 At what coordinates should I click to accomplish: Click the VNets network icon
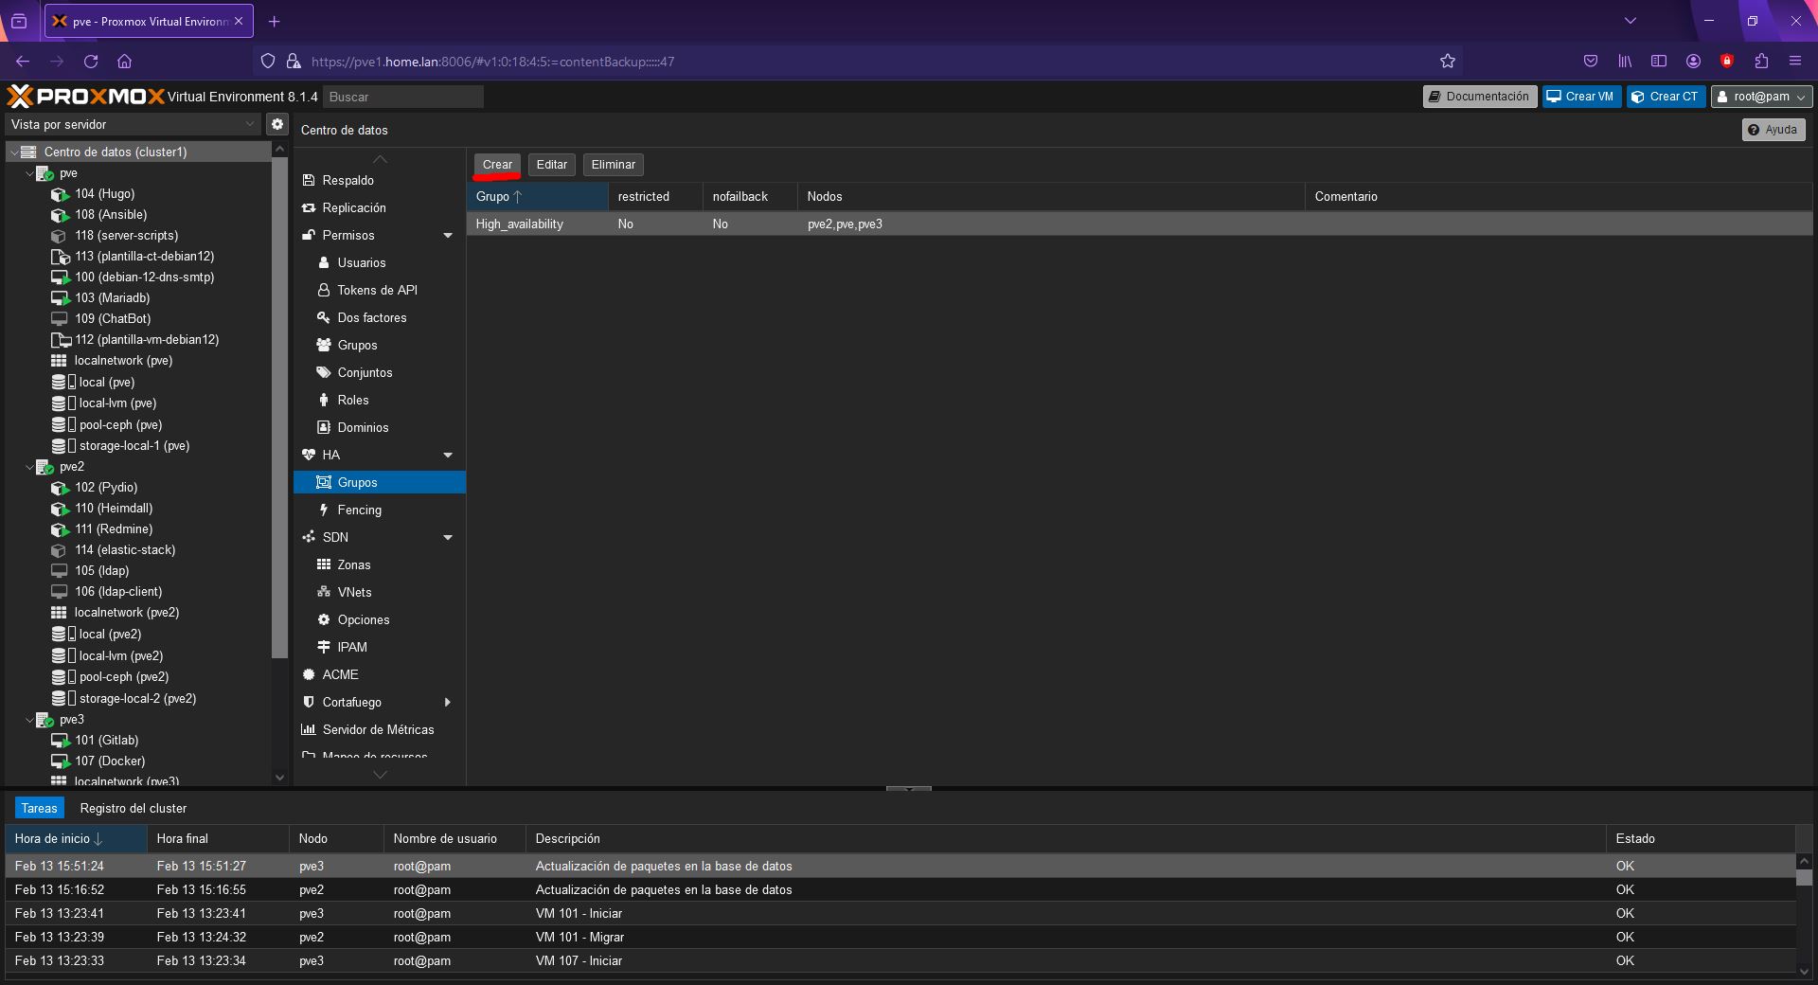pos(324,592)
